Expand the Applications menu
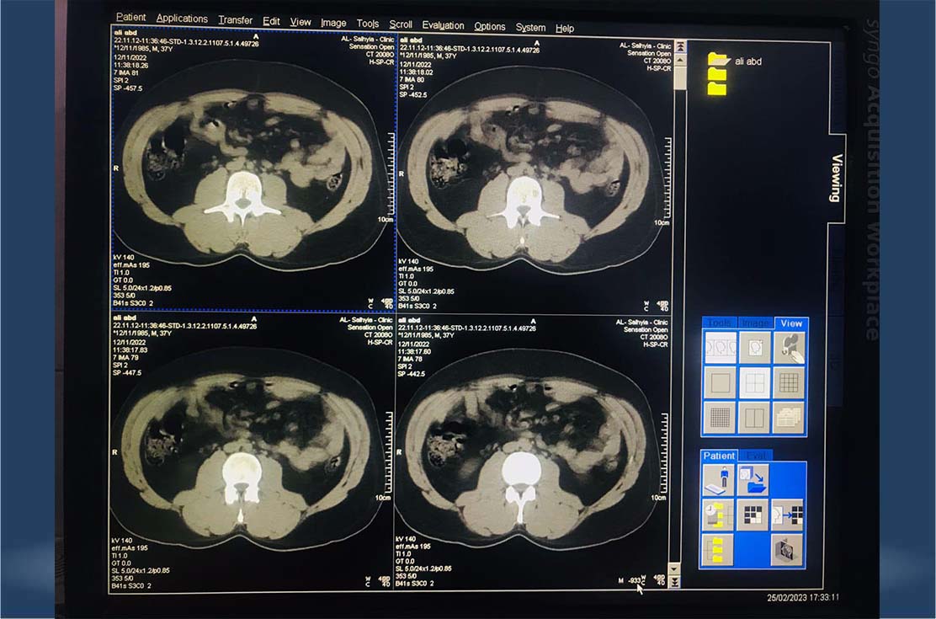The height and width of the screenshot is (619, 936). tap(182, 19)
